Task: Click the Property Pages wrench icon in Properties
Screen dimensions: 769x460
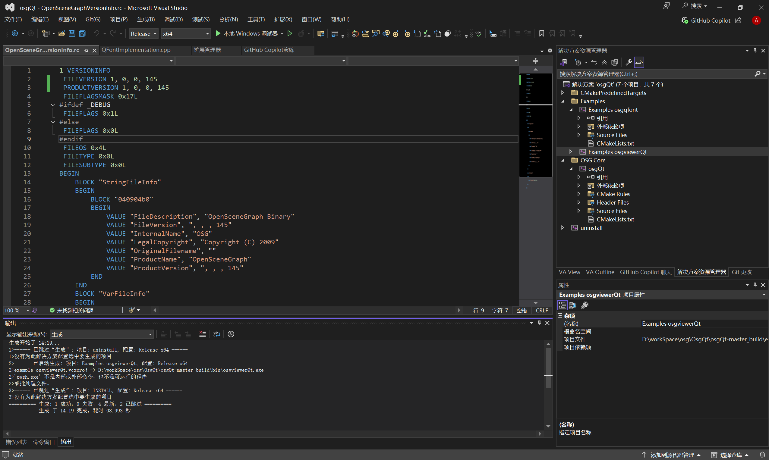Action: click(585, 305)
